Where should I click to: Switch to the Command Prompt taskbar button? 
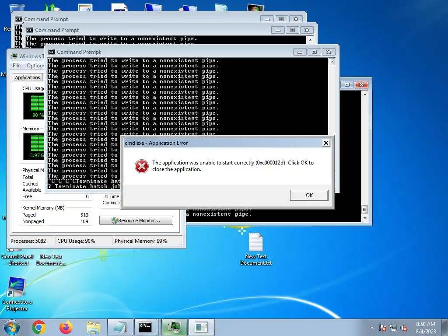145,327
